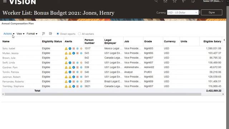Screen dimensions: 229x129
Task: Click the light-blue circle icon for Mullen, Jessica
Action: pos(81,53)
